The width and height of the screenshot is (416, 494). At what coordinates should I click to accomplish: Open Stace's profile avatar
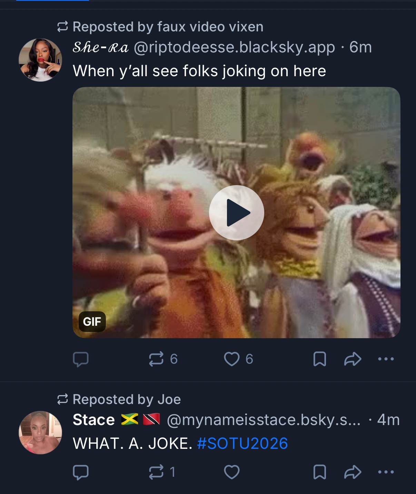coord(40,432)
